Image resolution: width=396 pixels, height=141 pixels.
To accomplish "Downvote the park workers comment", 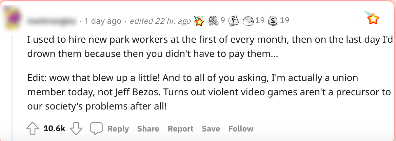I will point(76,129).
